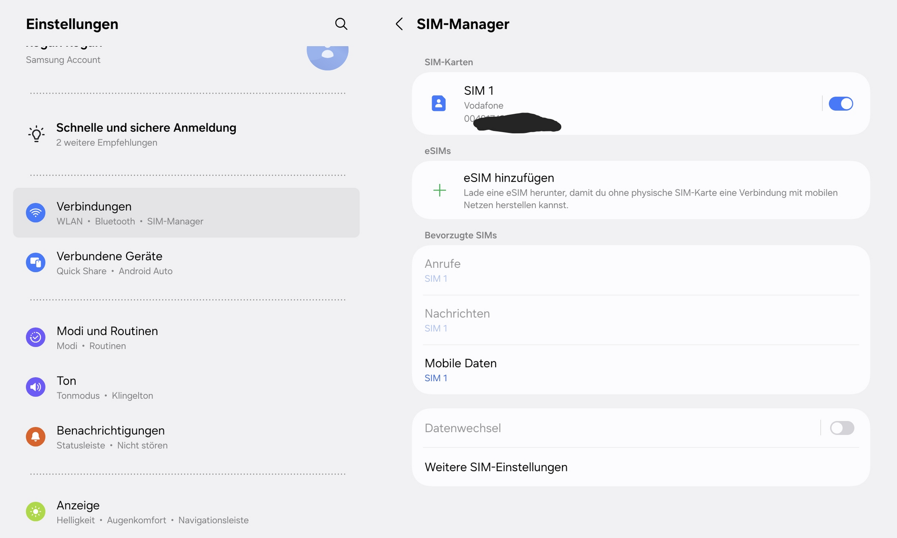
Task: Click the Ton speaker icon
Action: coord(36,387)
